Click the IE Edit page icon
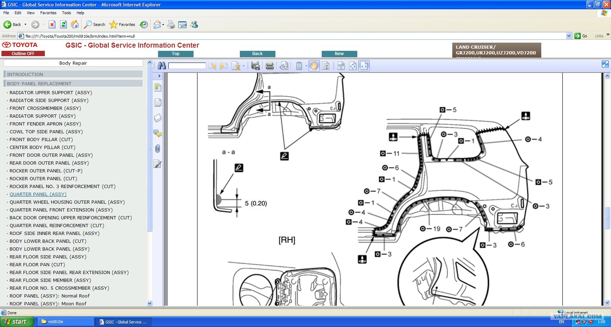 pos(183,25)
